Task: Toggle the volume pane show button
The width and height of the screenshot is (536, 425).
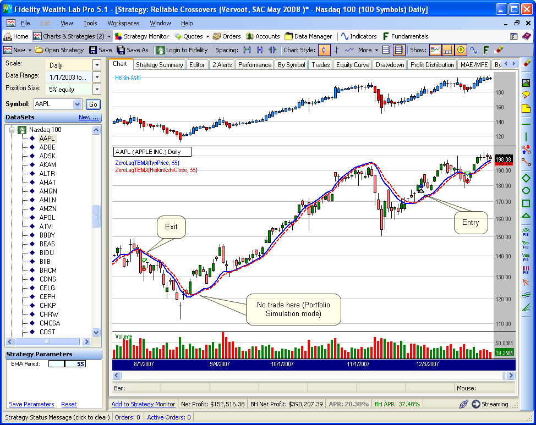Action: click(x=448, y=50)
